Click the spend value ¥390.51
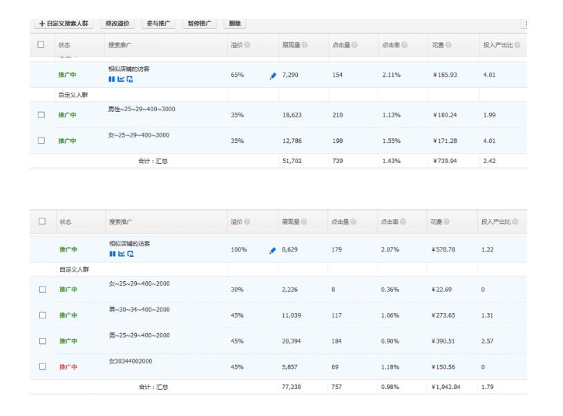This screenshot has width=563, height=416. (443, 341)
